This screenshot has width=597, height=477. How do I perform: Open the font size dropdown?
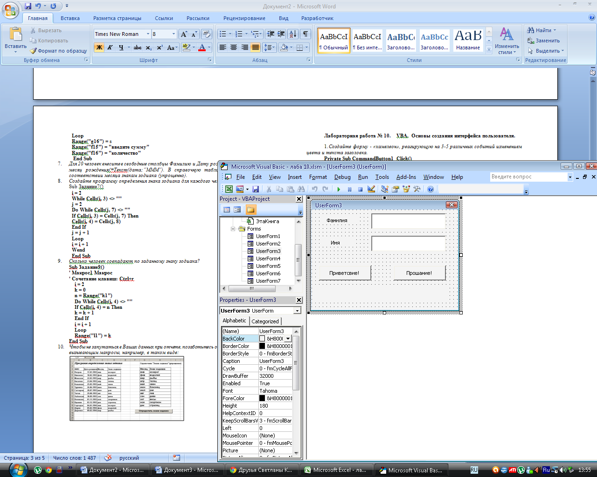(x=174, y=34)
